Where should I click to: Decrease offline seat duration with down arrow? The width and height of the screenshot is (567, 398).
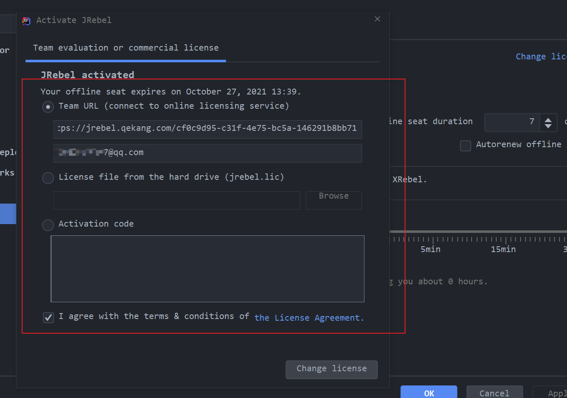pos(548,126)
